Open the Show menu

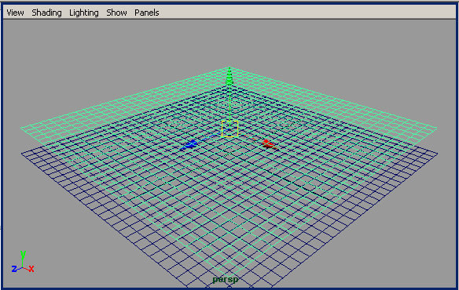[x=116, y=13]
